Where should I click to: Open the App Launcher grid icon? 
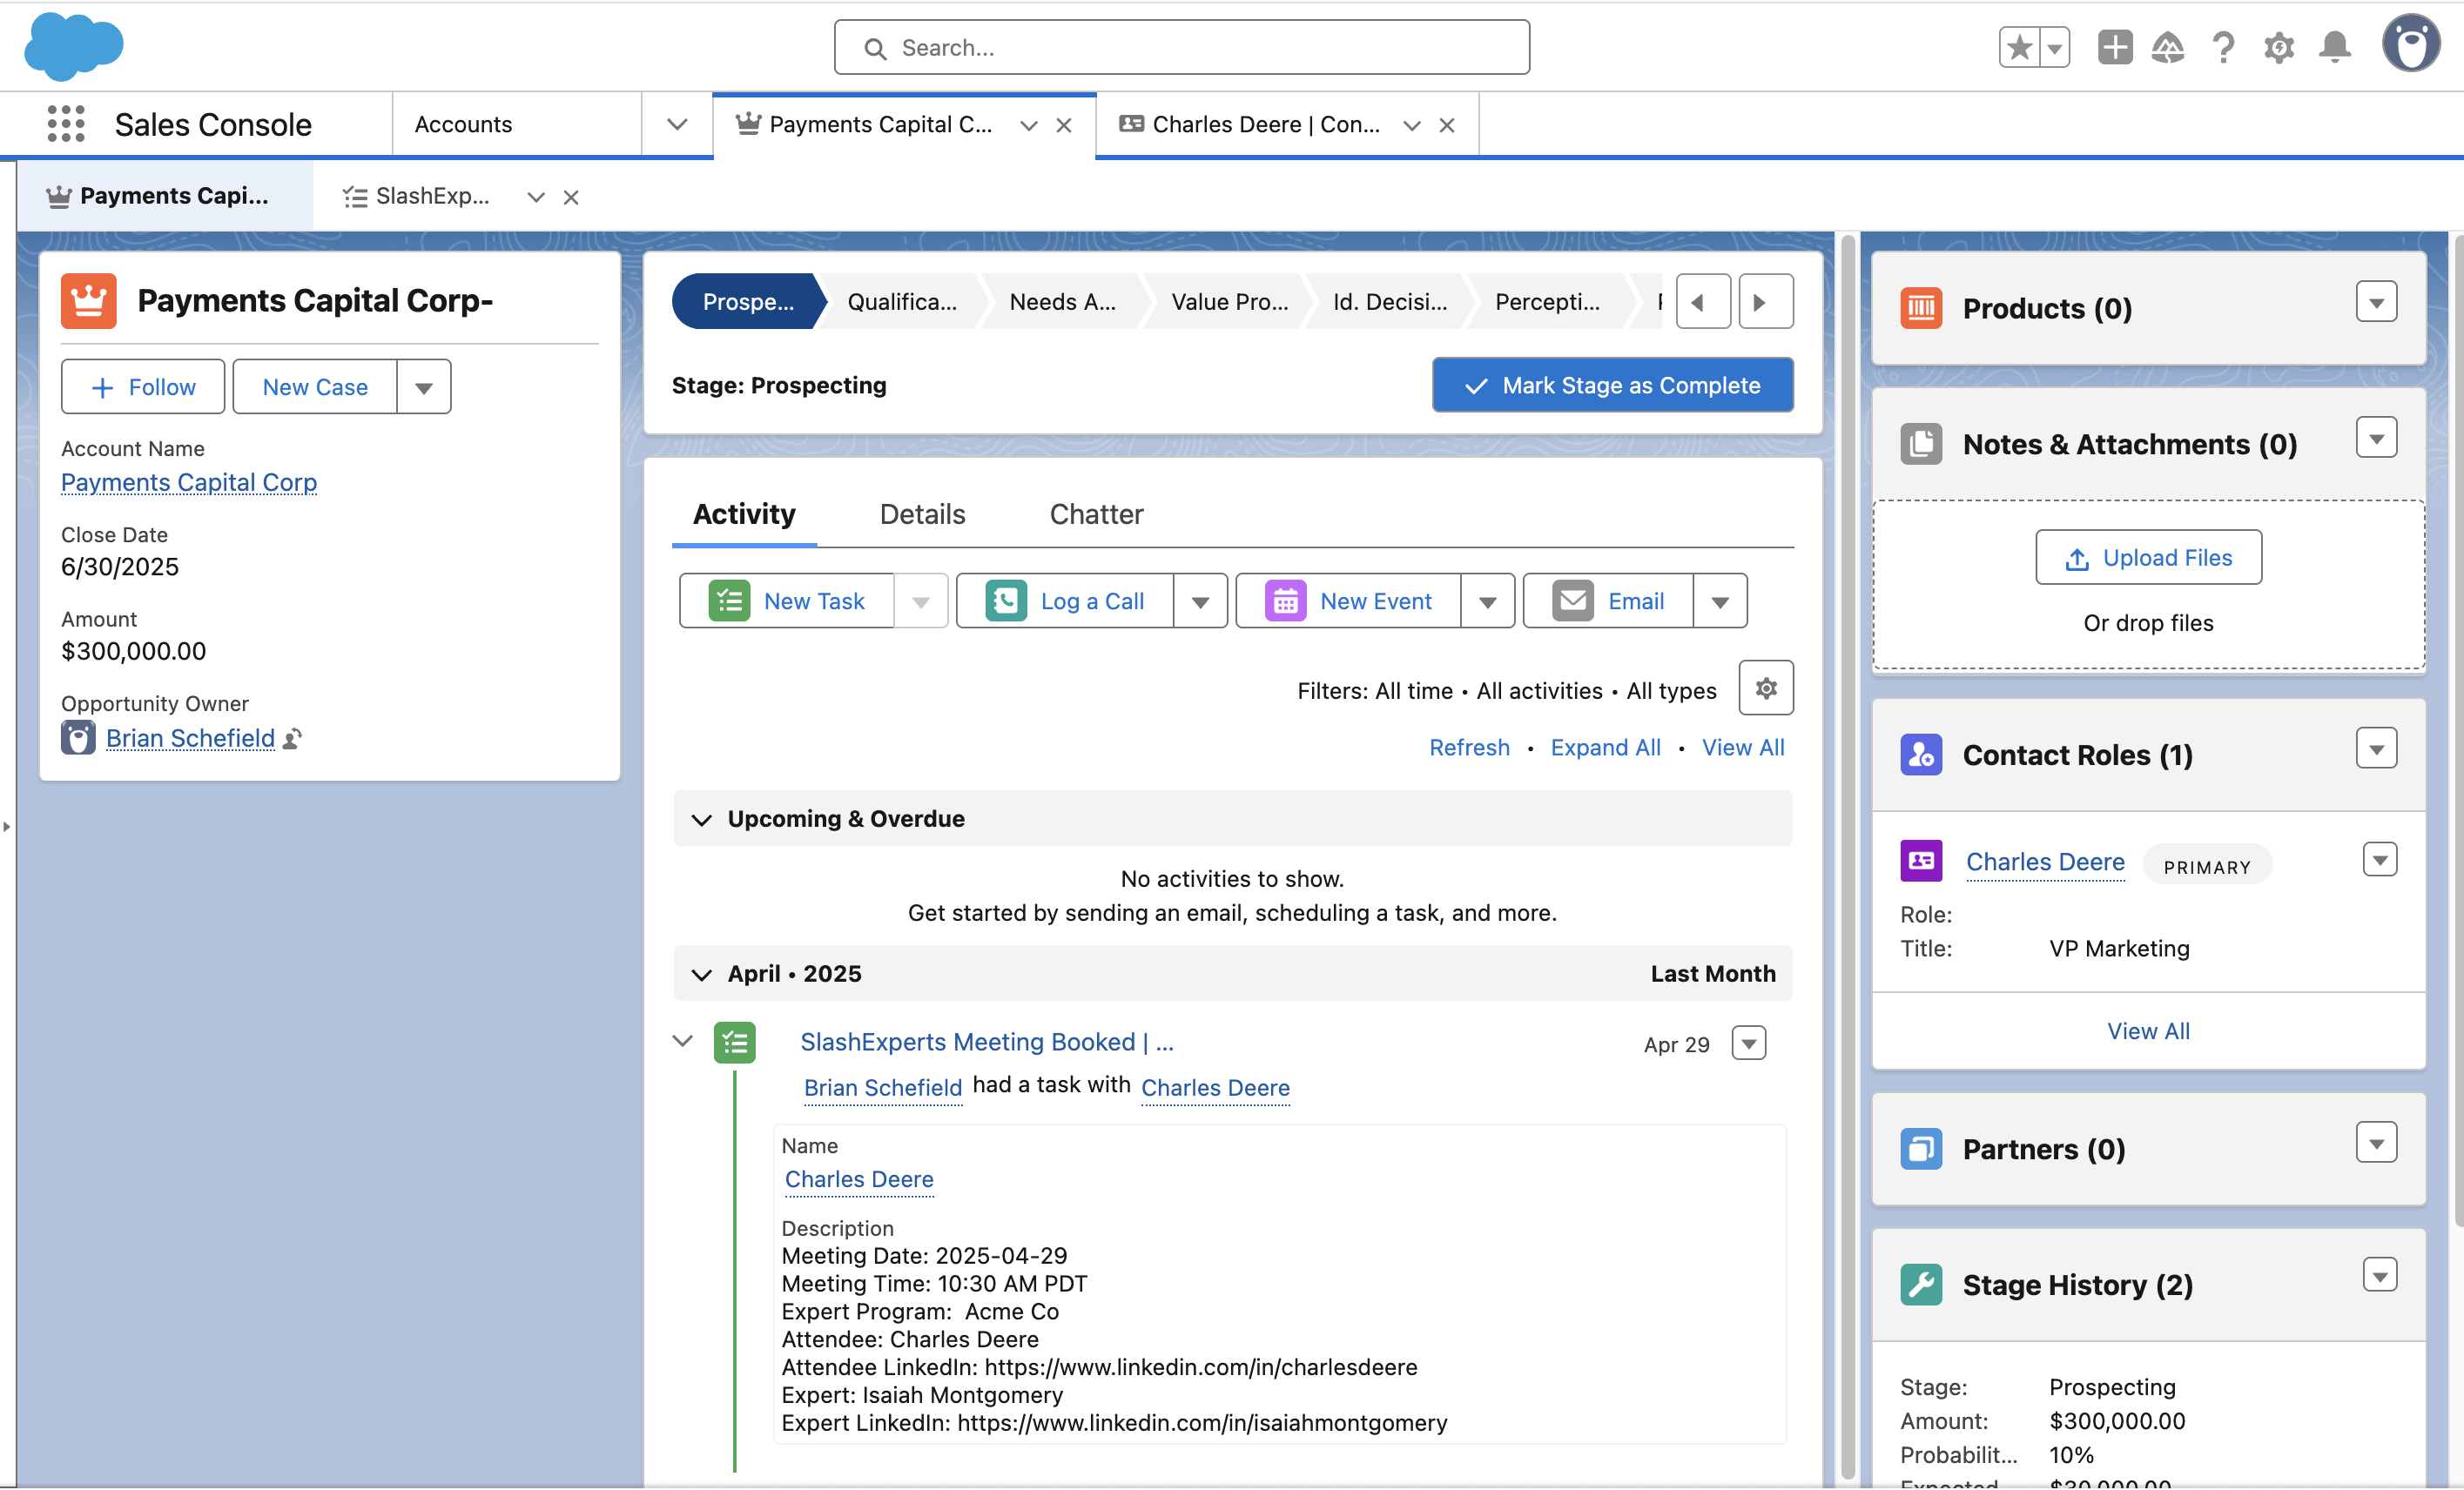[66, 124]
